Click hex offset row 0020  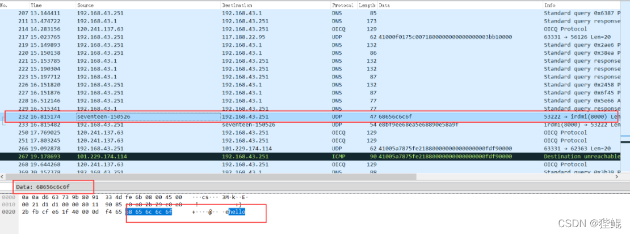pos(8,212)
